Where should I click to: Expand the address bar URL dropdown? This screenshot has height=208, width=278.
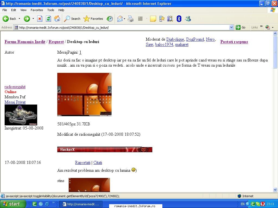click(231, 27)
